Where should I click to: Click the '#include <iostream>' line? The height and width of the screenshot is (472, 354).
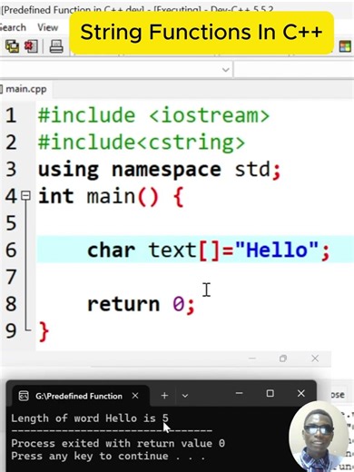pos(153,115)
